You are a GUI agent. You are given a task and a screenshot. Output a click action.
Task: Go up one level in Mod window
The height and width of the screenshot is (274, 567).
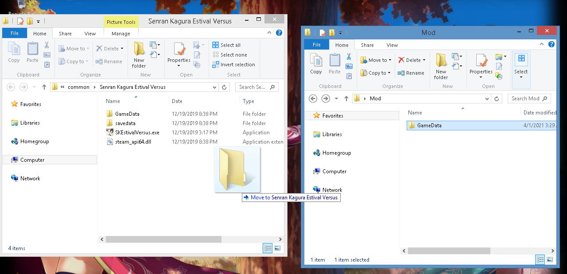346,99
